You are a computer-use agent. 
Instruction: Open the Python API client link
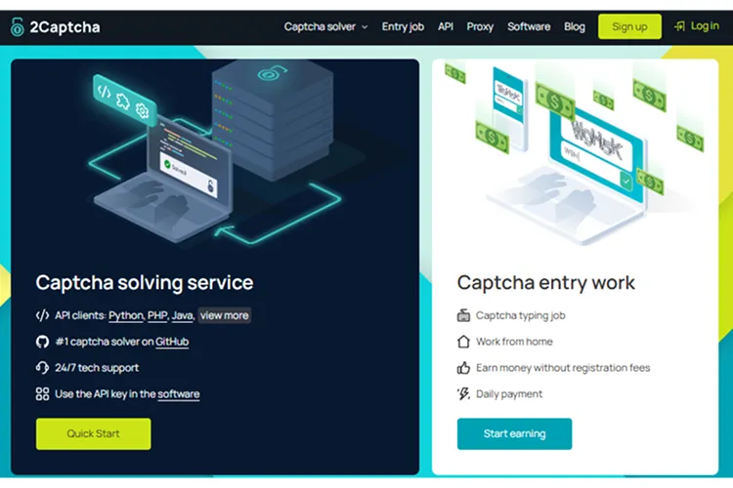click(x=126, y=315)
